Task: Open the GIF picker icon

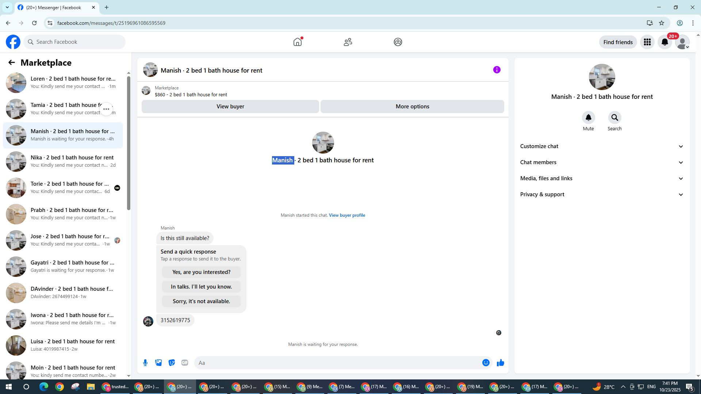Action: [x=185, y=363]
